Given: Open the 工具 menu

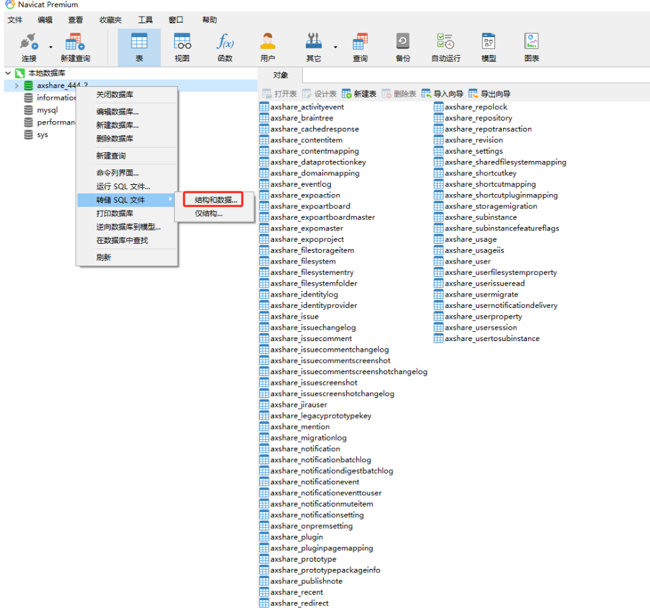Looking at the screenshot, I should click(x=145, y=20).
